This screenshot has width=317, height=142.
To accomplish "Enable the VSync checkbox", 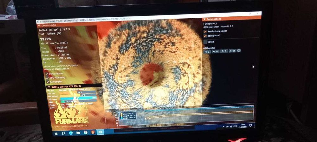I will (x=205, y=42).
